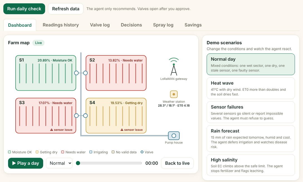The width and height of the screenshot is (303, 182).
Task: Click the S4 sector valve circle
Action: (x=85, y=115)
